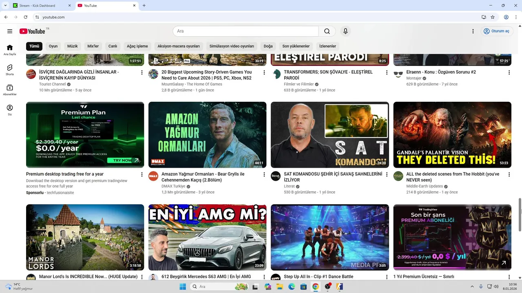Open options for Premium desktop trading ad
The height and width of the screenshot is (293, 522).
tap(142, 175)
